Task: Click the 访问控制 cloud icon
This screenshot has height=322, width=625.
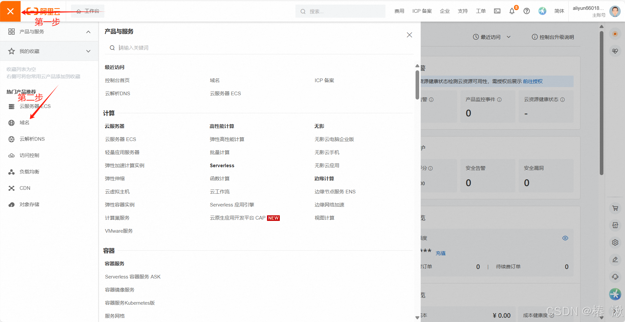Action: 11,155
